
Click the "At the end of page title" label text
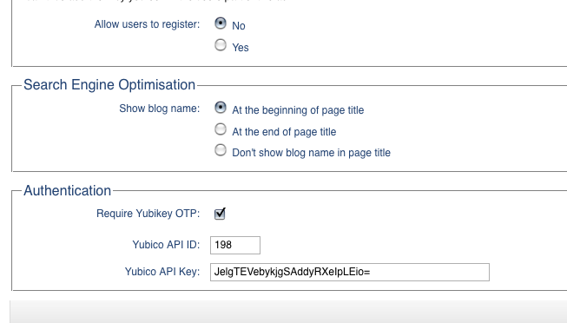[x=284, y=132]
